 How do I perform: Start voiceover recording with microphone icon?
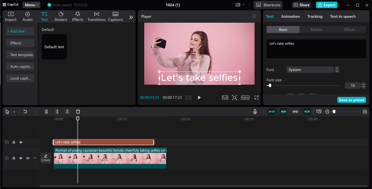[x=255, y=111]
